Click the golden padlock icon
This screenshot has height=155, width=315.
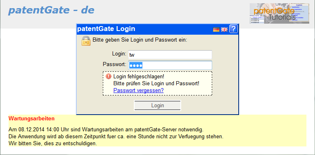click(x=86, y=41)
